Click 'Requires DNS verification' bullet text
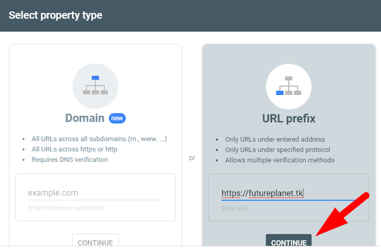381x248 pixels. pyautogui.click(x=70, y=160)
